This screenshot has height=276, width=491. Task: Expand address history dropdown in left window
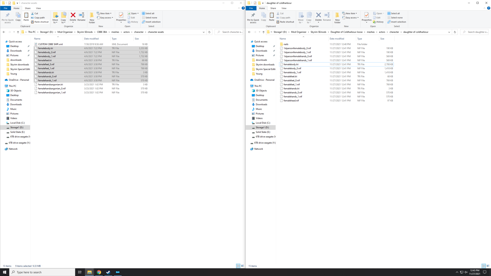[204, 32]
